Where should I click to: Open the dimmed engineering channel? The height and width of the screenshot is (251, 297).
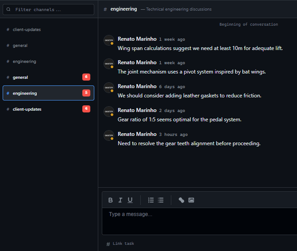coord(49,62)
